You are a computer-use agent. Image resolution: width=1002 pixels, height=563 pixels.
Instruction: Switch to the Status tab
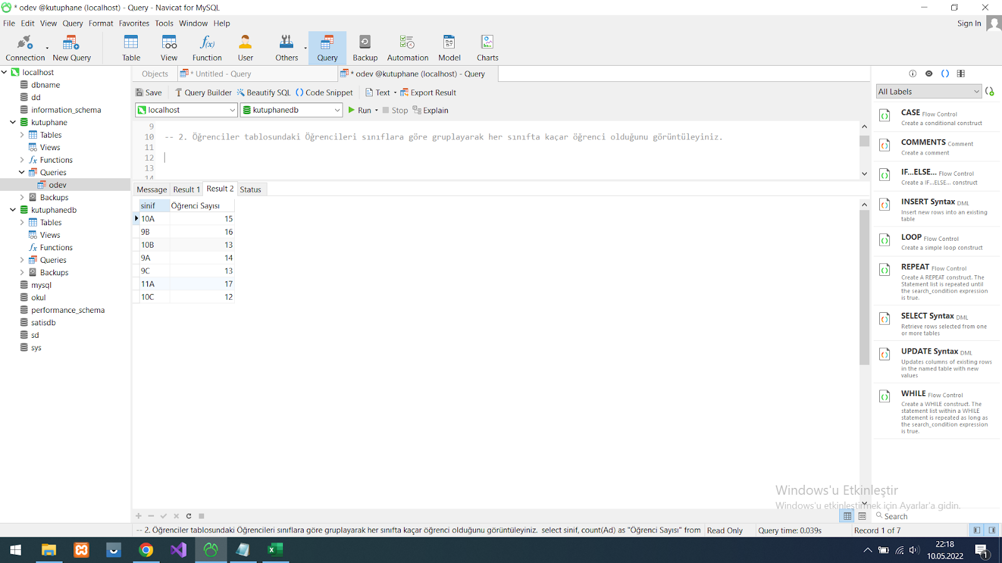point(250,190)
